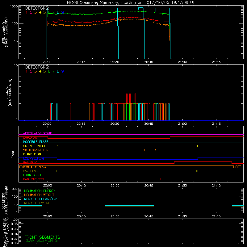Click the vertical Flags axis title

tap(13, 154)
